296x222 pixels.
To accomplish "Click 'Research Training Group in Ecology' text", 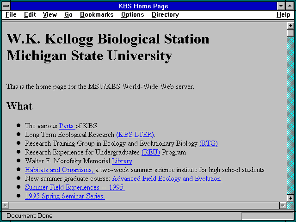I will (x=75, y=143).
